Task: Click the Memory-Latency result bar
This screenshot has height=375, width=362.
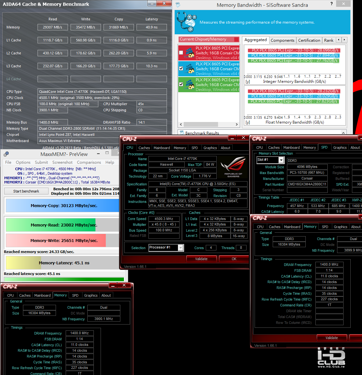Action: tap(62, 263)
